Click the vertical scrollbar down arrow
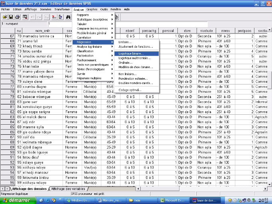 coord(269,184)
